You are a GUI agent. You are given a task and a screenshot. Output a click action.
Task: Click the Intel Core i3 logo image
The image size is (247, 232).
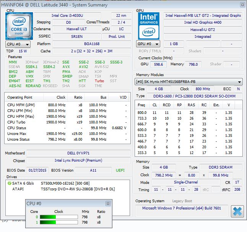coord(19,26)
